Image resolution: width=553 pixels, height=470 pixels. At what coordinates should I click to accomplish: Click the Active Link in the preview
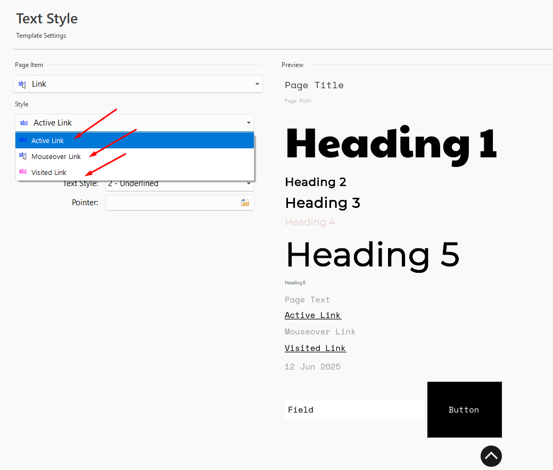coord(313,315)
